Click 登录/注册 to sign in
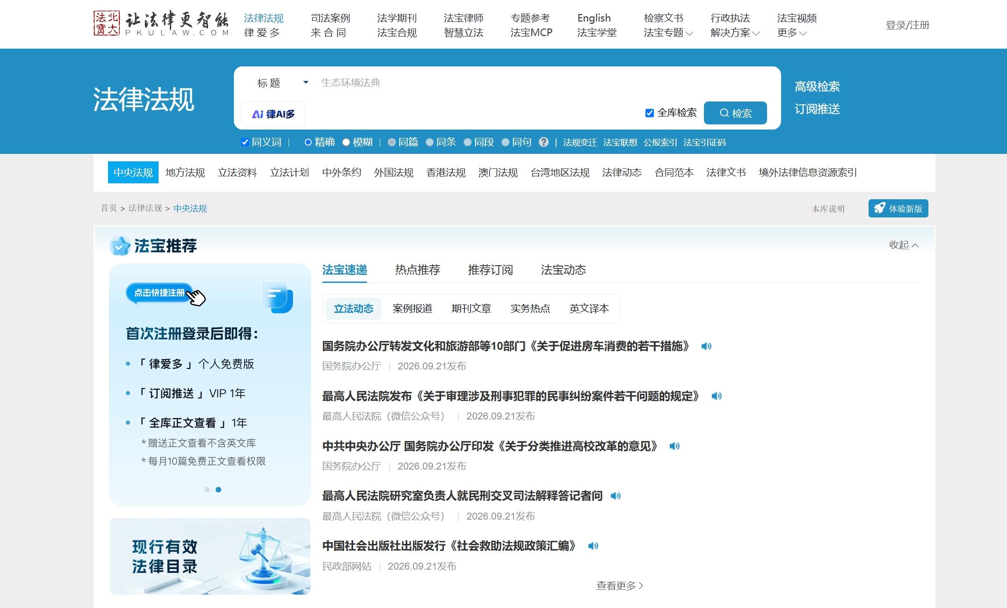This screenshot has width=1007, height=608. 907,25
